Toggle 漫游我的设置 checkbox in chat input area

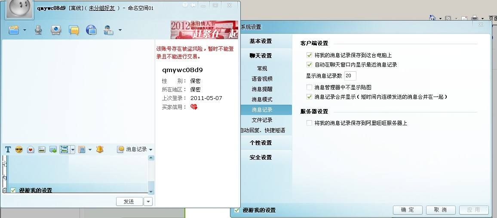click(x=13, y=190)
